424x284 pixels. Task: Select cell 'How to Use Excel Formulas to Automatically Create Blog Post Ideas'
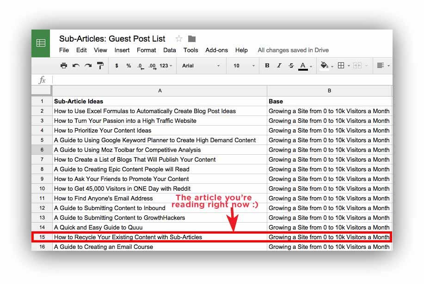160,111
